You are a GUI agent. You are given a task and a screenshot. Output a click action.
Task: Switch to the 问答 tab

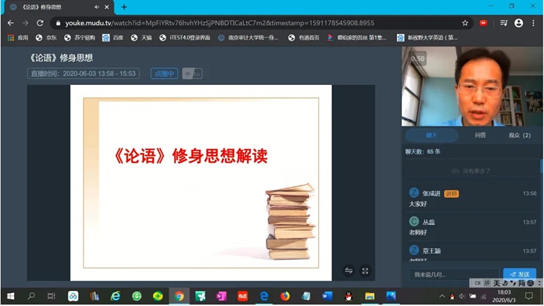pos(479,135)
